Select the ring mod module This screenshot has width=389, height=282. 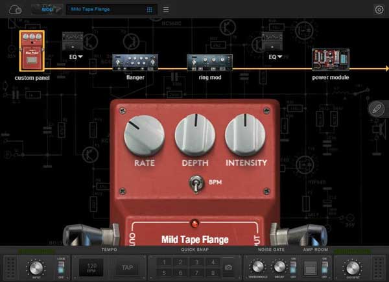click(209, 62)
